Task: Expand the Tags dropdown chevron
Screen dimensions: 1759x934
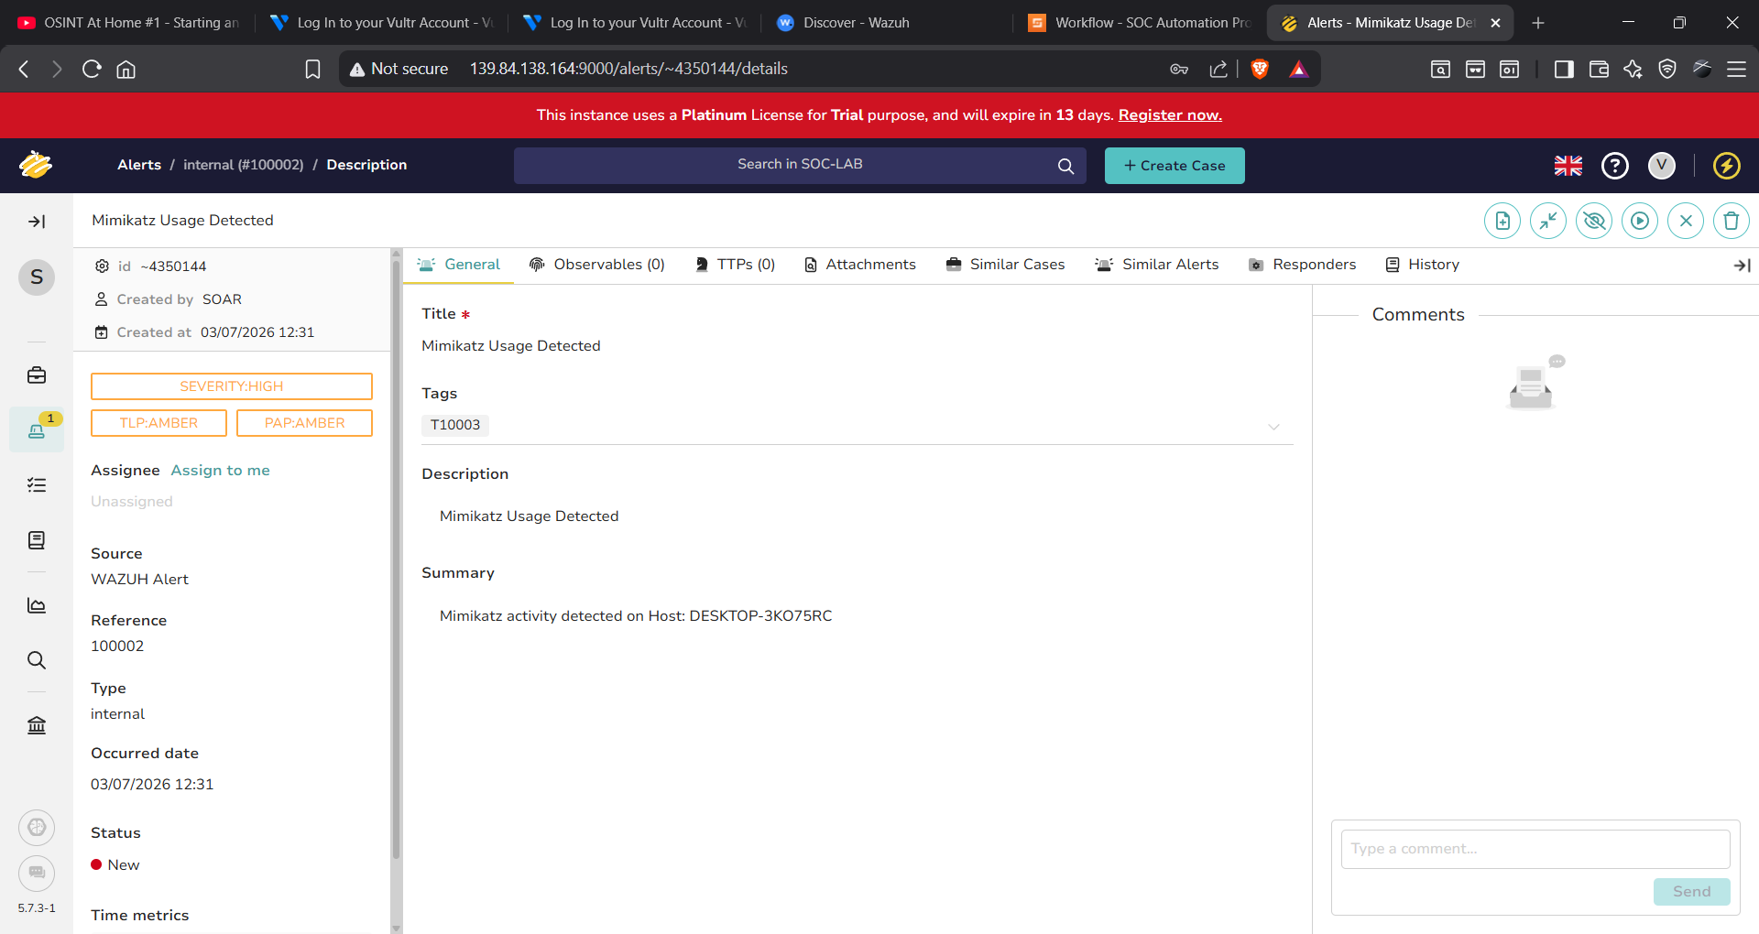Action: (x=1273, y=427)
